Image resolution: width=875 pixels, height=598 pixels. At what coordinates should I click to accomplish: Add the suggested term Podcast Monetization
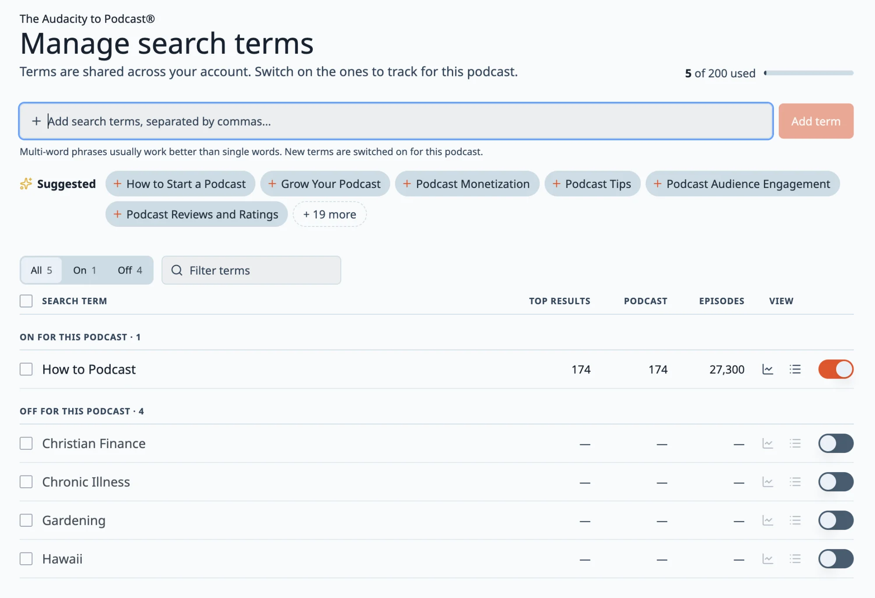point(467,184)
